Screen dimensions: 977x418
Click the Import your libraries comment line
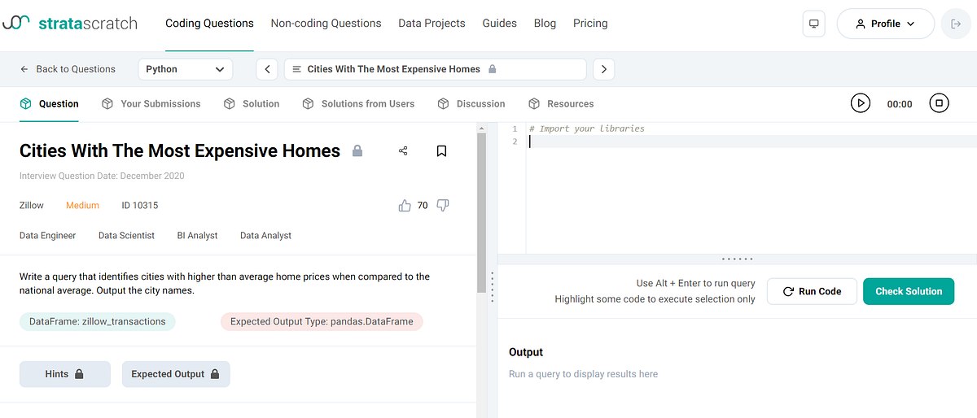pyautogui.click(x=586, y=128)
